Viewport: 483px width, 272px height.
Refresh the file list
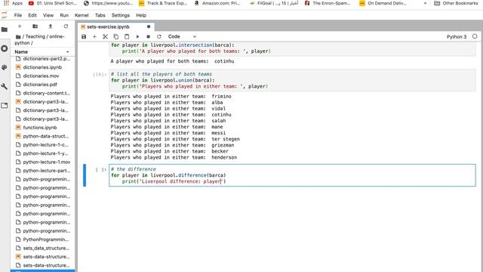[66, 26]
